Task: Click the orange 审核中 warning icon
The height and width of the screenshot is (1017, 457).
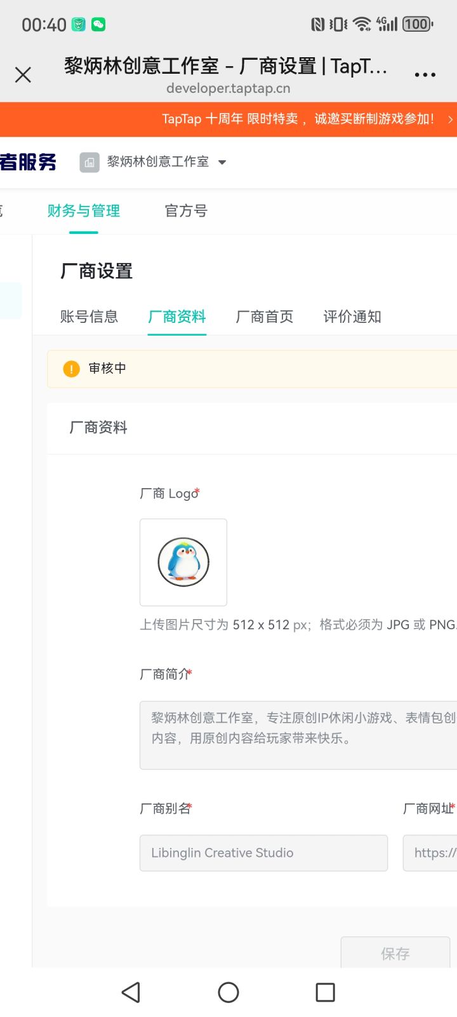Action: (x=71, y=369)
